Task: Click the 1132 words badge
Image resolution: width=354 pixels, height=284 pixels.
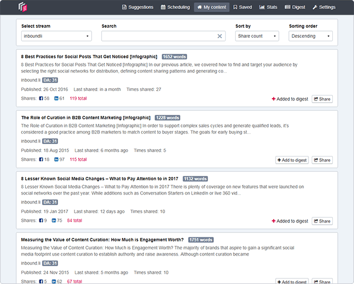Action: click(x=195, y=179)
